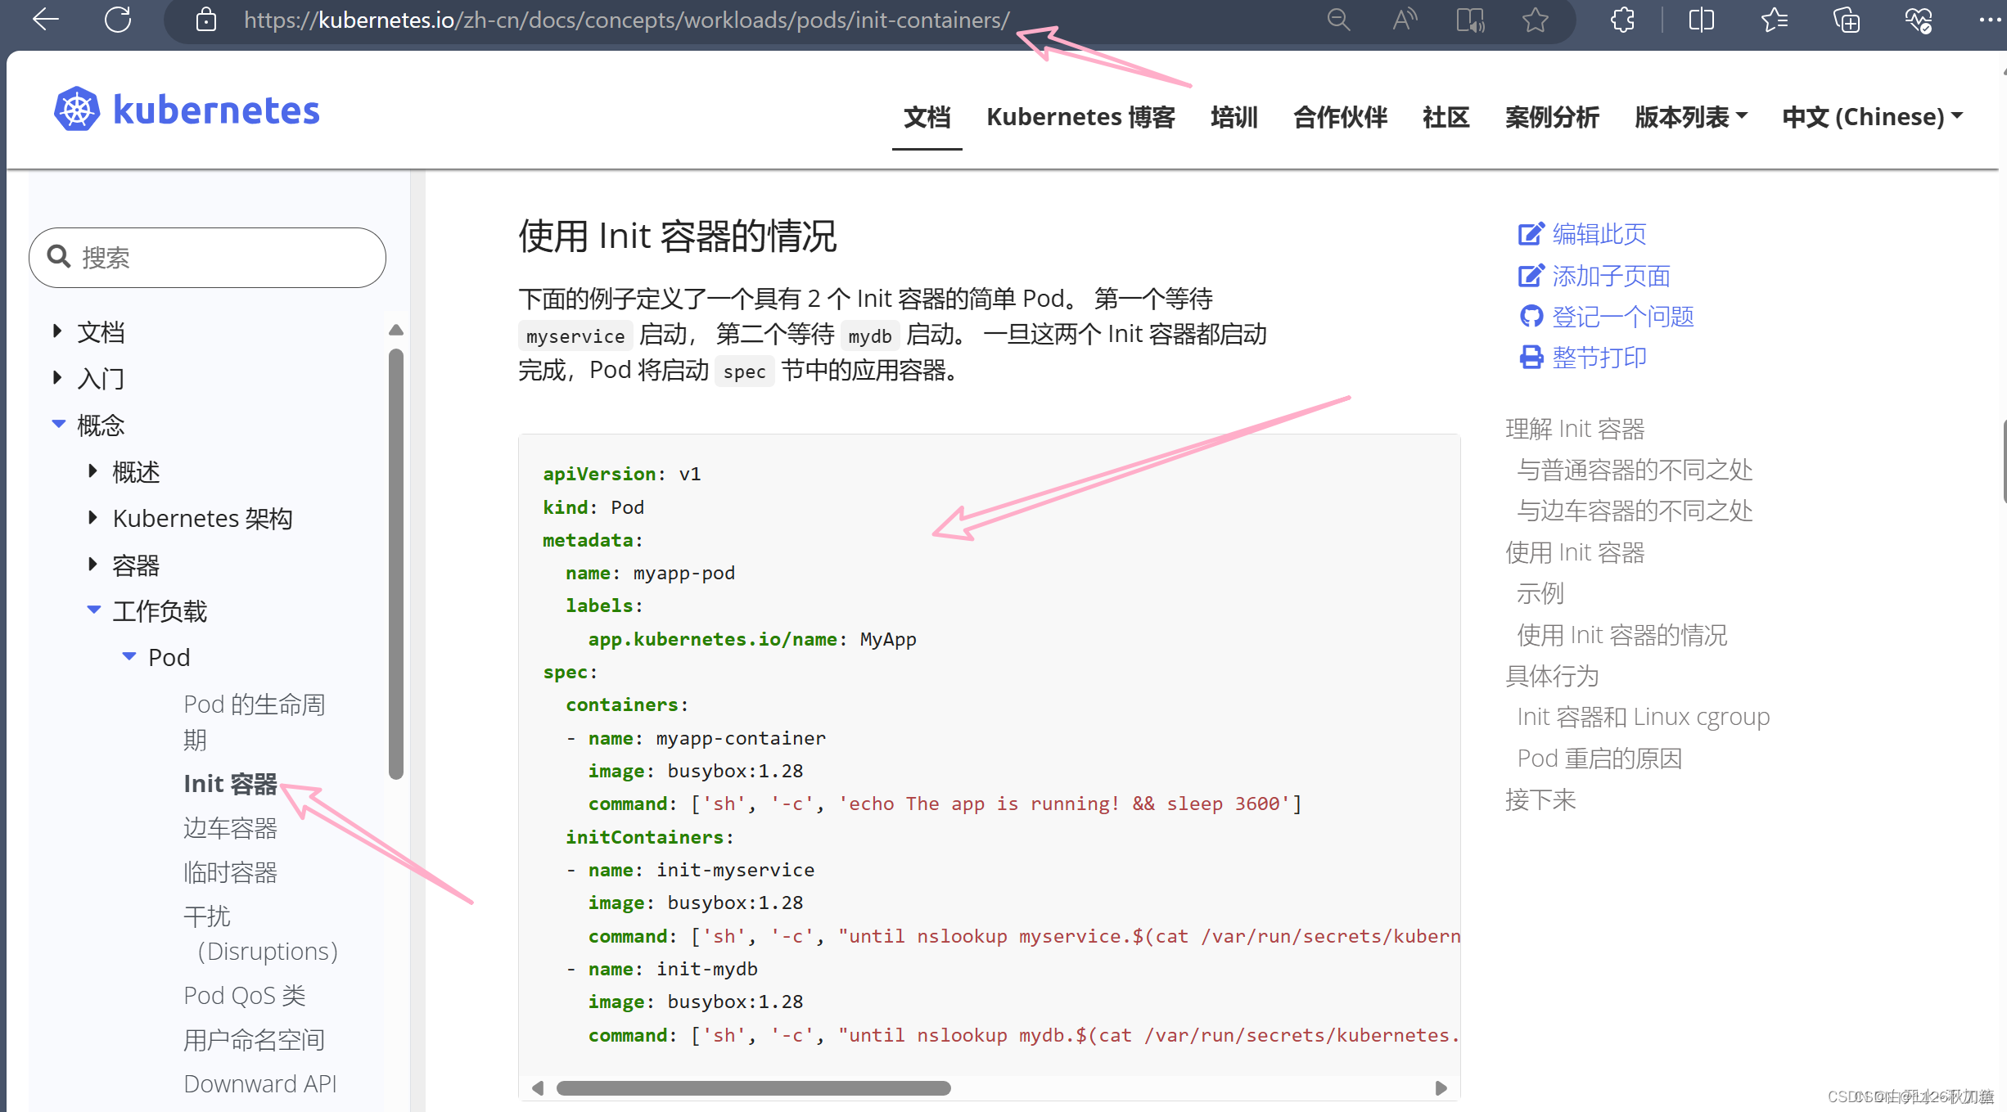Screen dimensions: 2007x1112
Task: Click the sidebar vertical scrollbar thumb
Action: [x=396, y=564]
